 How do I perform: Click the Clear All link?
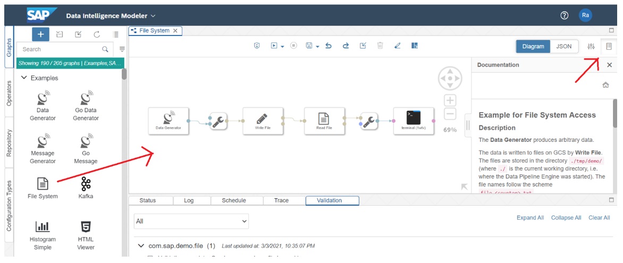tap(599, 218)
